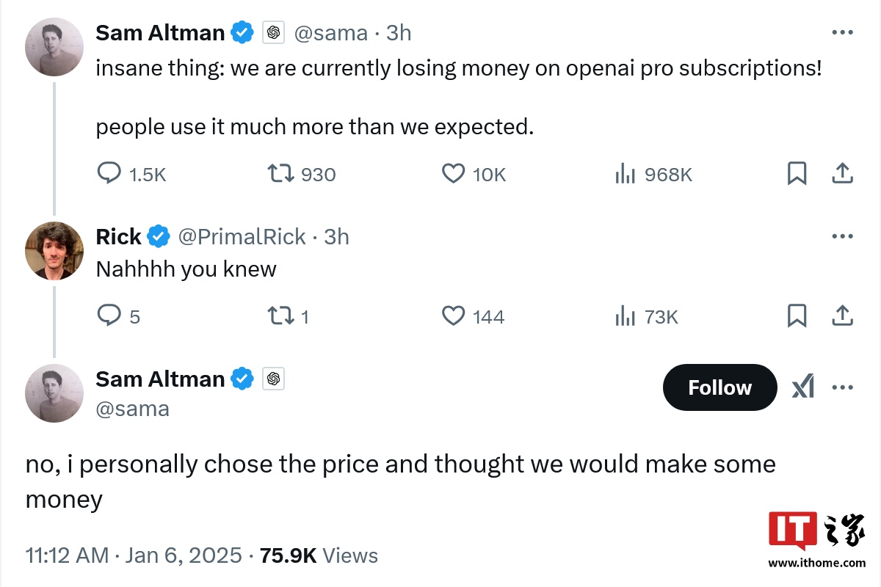Open more options on Rick's tweet

coord(842,236)
